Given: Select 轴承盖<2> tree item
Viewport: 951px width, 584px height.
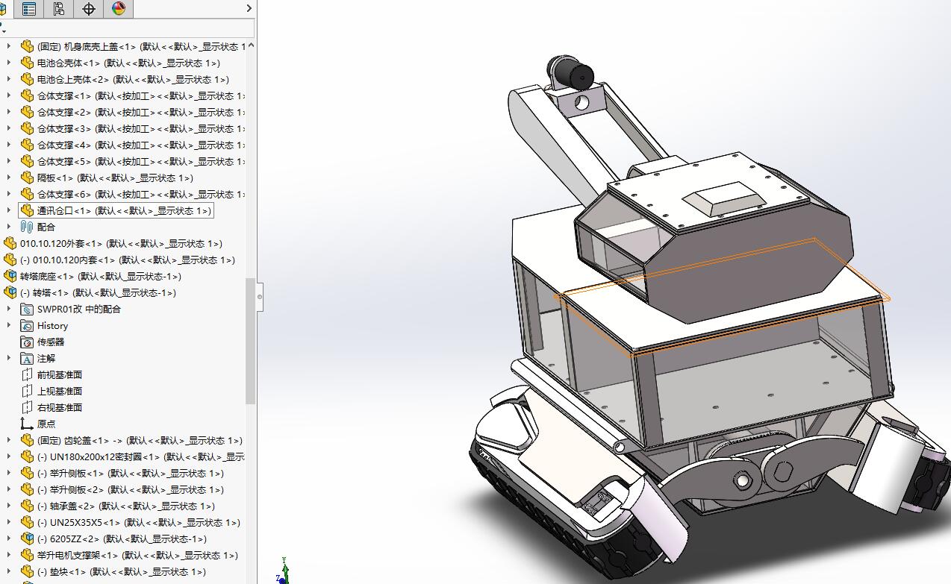Looking at the screenshot, I should [x=125, y=506].
